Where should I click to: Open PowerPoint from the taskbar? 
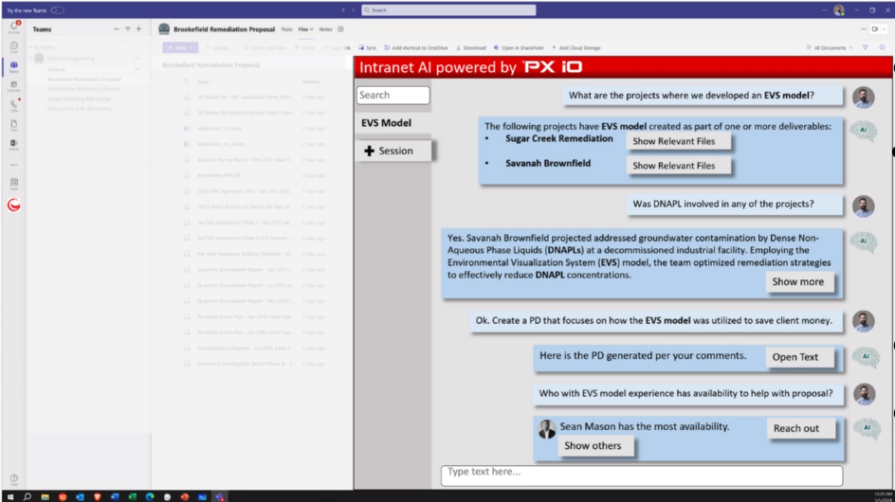coord(184,497)
